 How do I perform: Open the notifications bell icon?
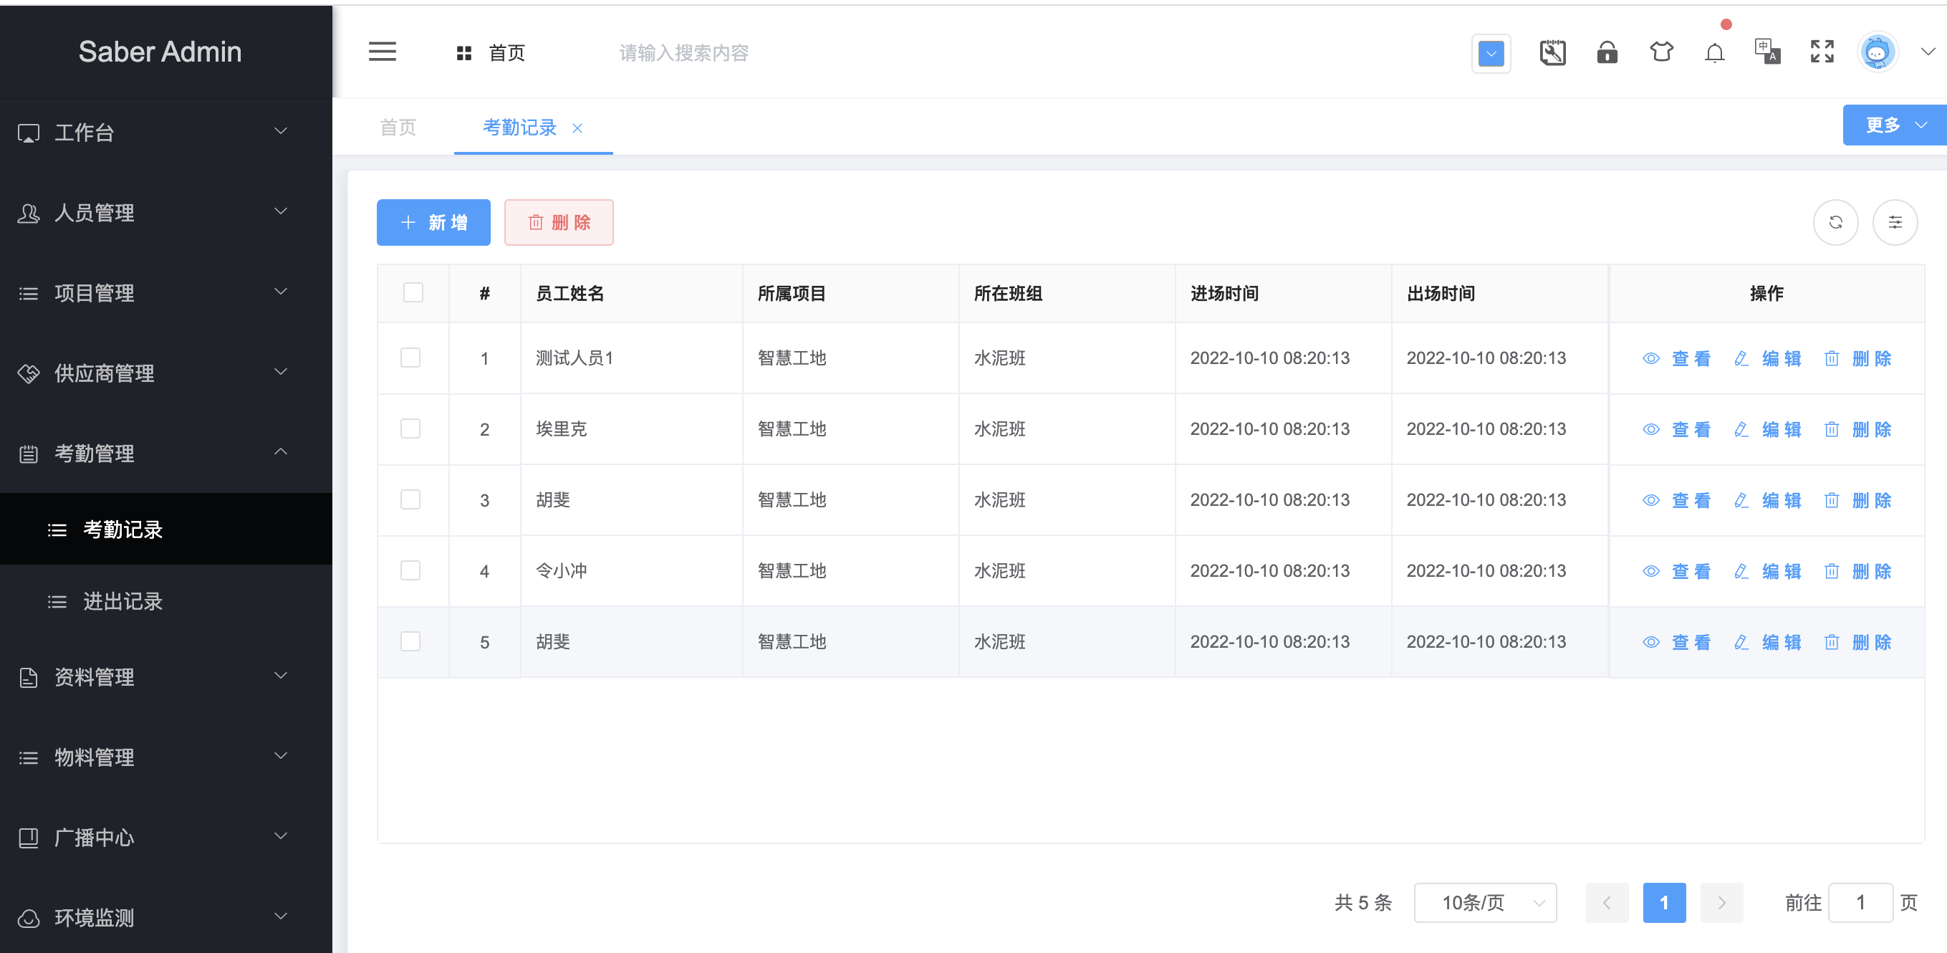click(x=1714, y=53)
